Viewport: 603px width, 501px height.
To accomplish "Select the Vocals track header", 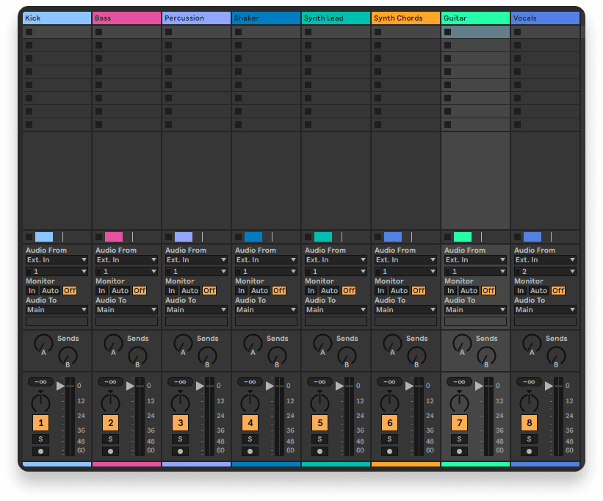I will coord(545,18).
